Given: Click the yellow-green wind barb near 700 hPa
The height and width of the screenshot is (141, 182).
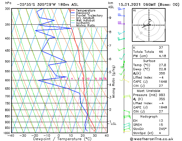Looking at the screenshot, I should tap(127, 97).
